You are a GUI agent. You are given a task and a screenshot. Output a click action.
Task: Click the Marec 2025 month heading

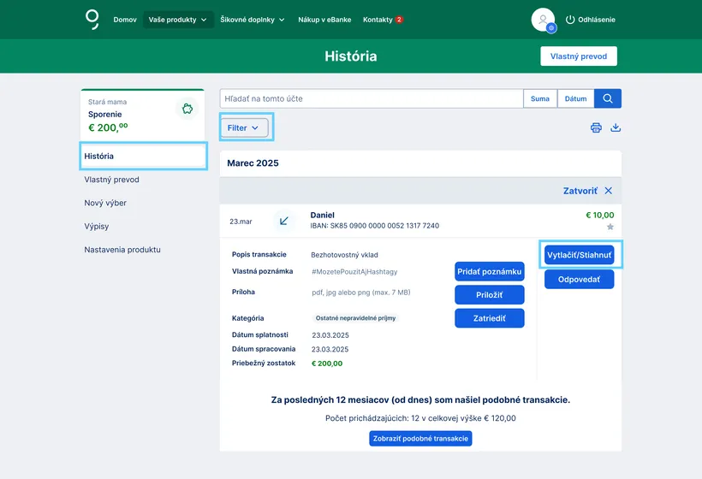[x=253, y=163]
